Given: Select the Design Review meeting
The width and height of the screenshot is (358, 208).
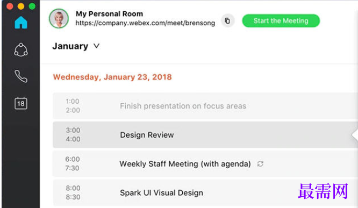Looking at the screenshot, I should [205, 135].
